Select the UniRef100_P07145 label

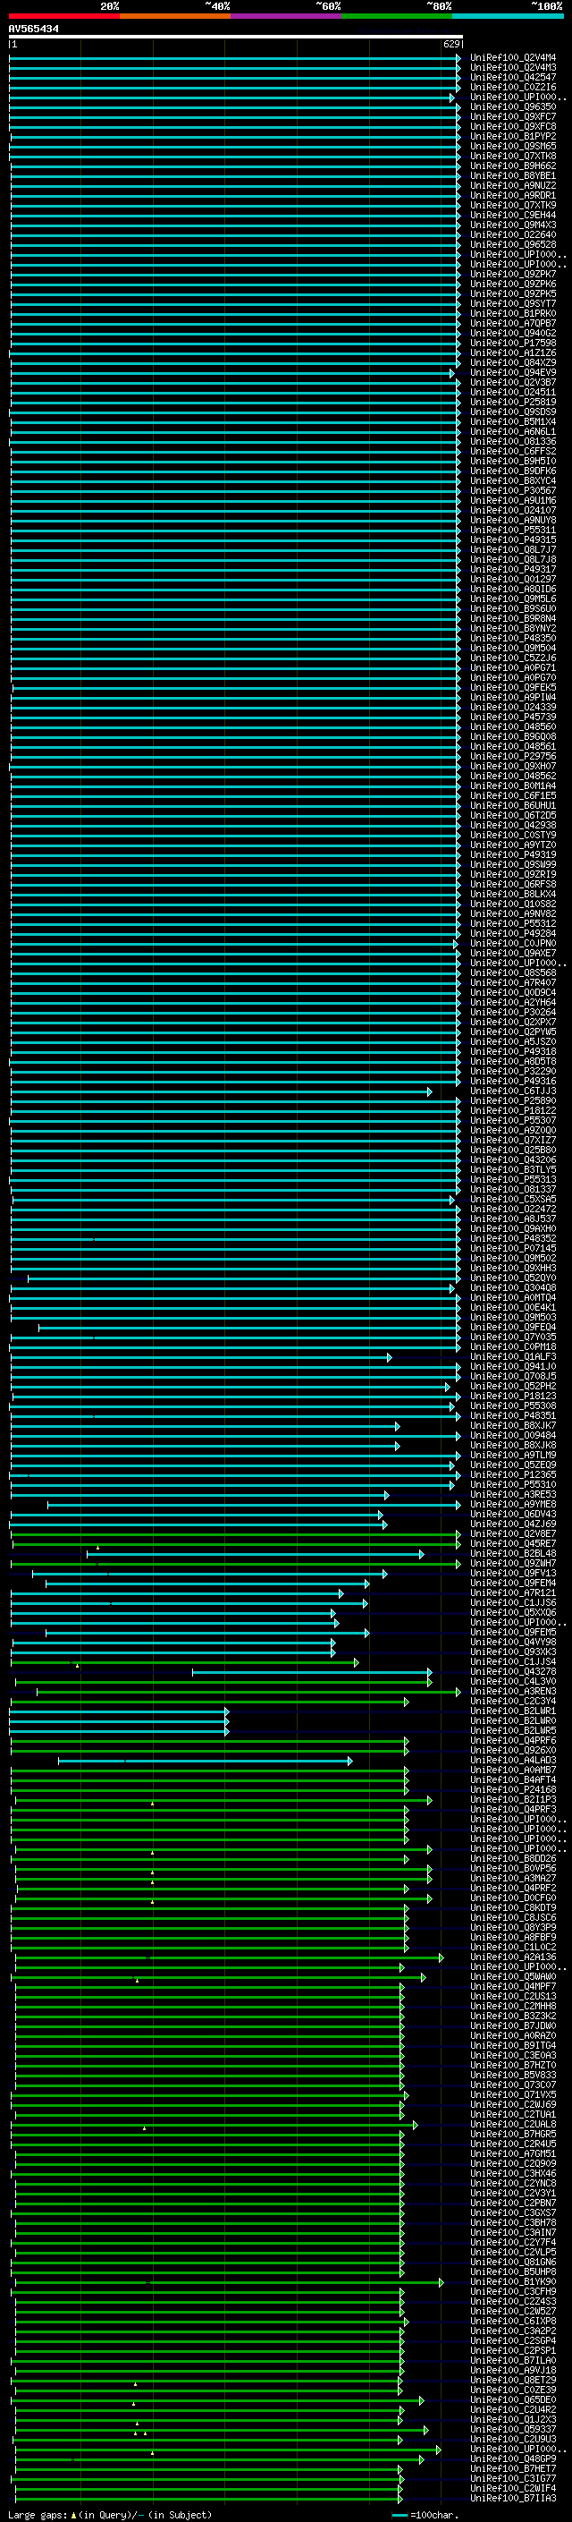point(513,1248)
